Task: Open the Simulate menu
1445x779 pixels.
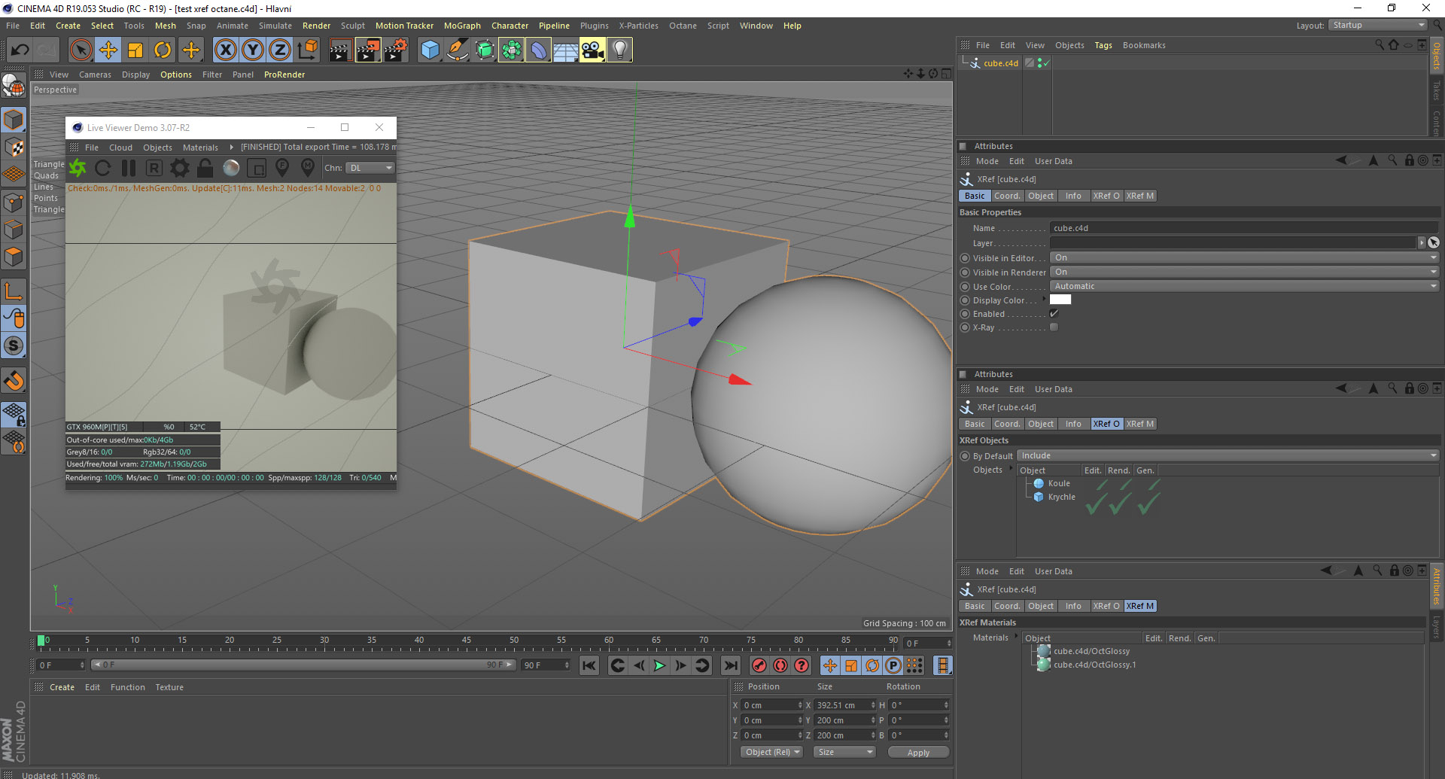Action: coord(275,26)
